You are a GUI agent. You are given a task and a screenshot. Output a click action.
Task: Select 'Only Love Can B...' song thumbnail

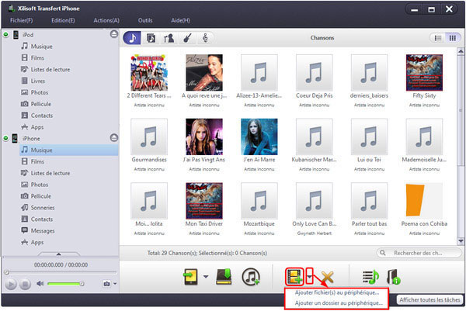coord(314,201)
